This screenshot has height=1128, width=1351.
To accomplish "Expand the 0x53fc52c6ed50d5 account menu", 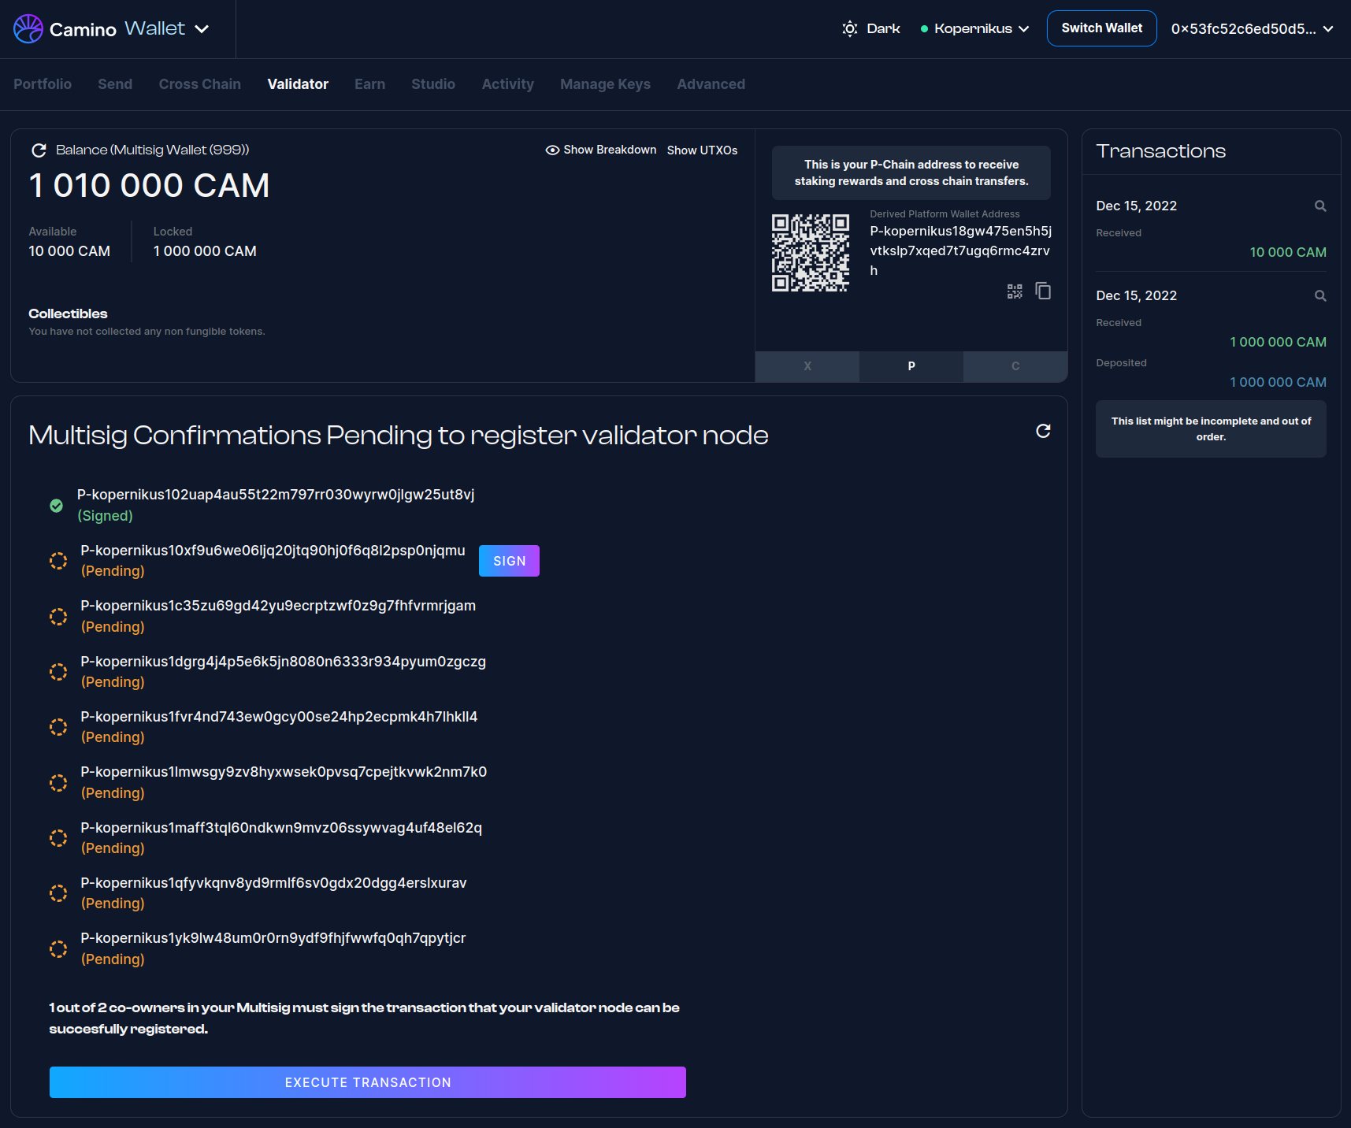I will tap(1252, 29).
